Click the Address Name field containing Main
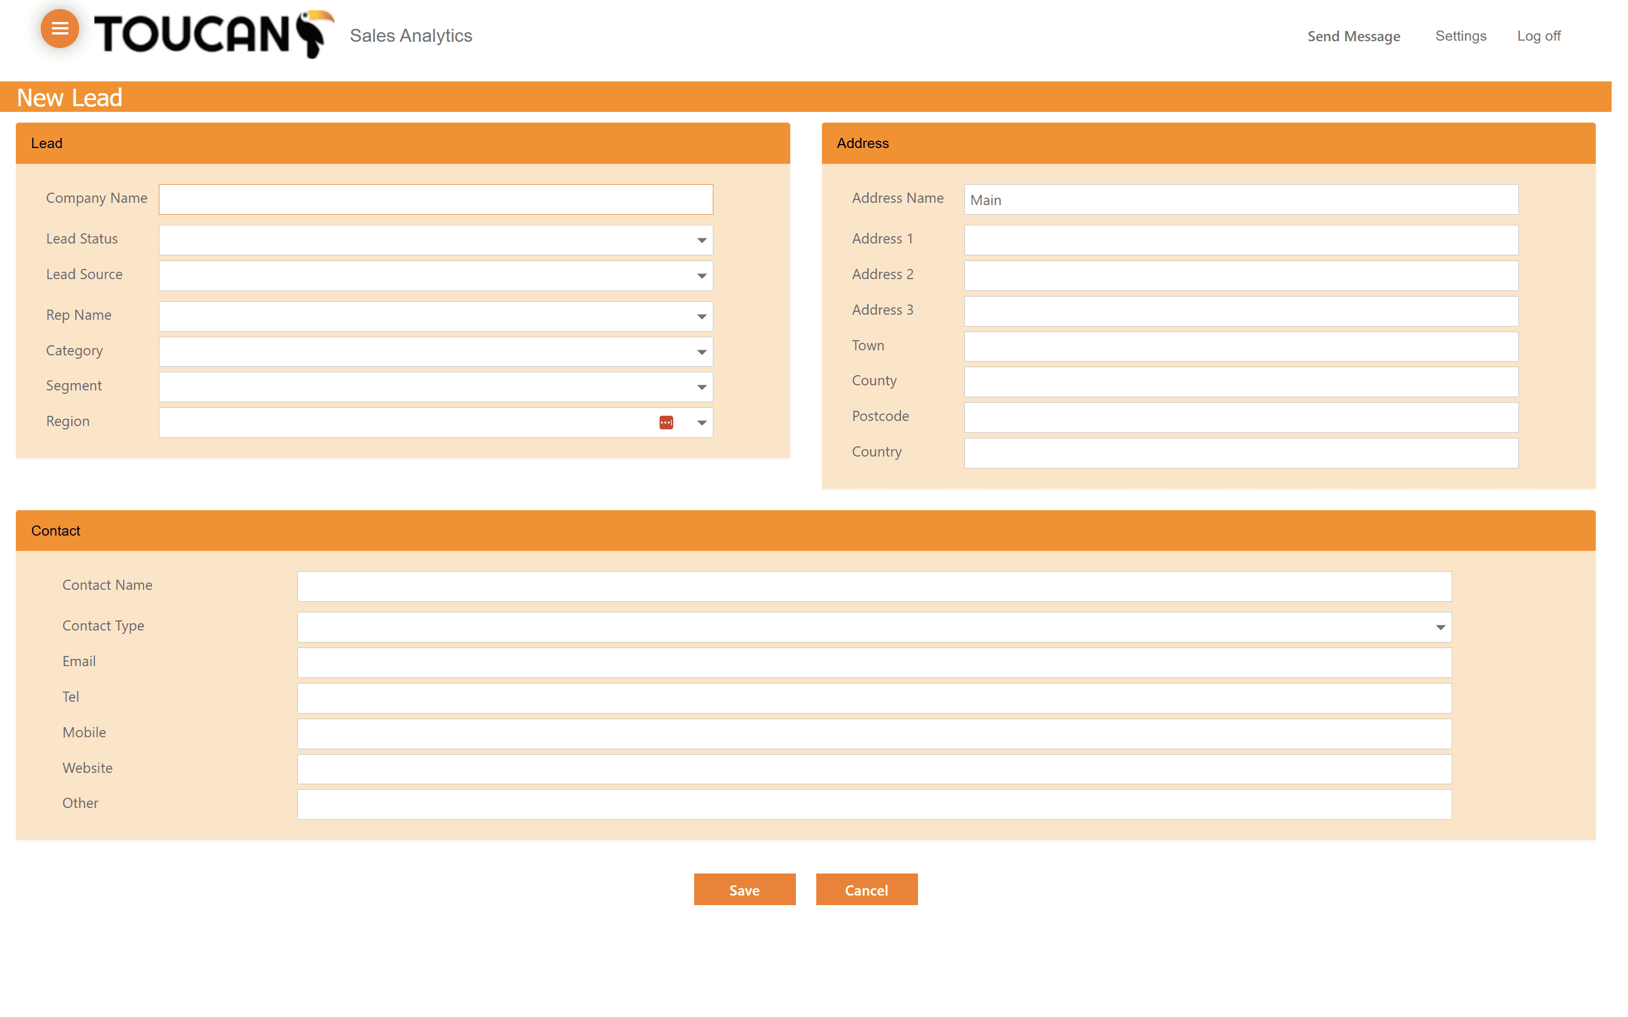Image resolution: width=1628 pixels, height=1017 pixels. coord(1241,200)
